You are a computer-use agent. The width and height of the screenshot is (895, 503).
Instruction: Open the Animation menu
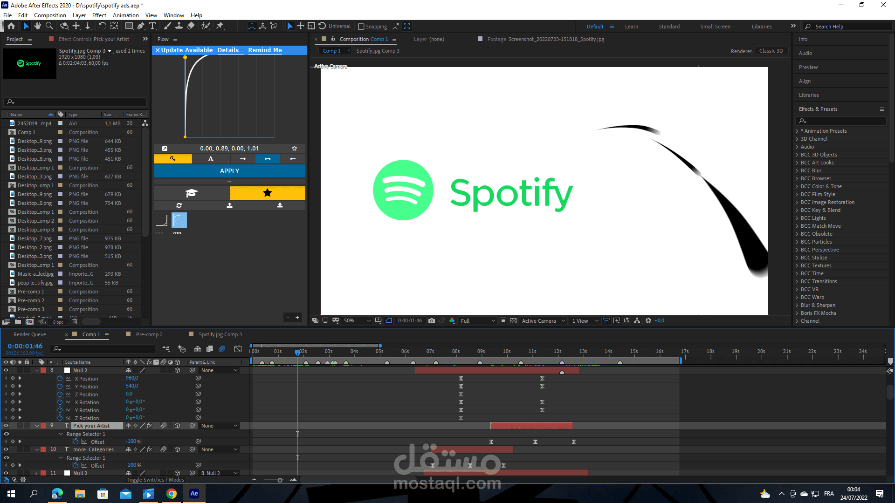coord(125,15)
